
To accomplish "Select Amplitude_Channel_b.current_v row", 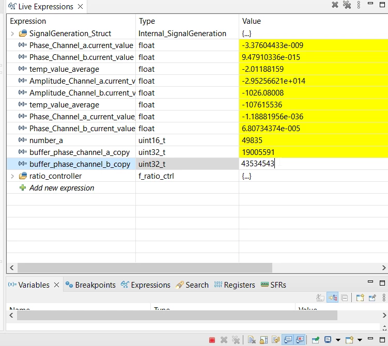I will [x=197, y=93].
